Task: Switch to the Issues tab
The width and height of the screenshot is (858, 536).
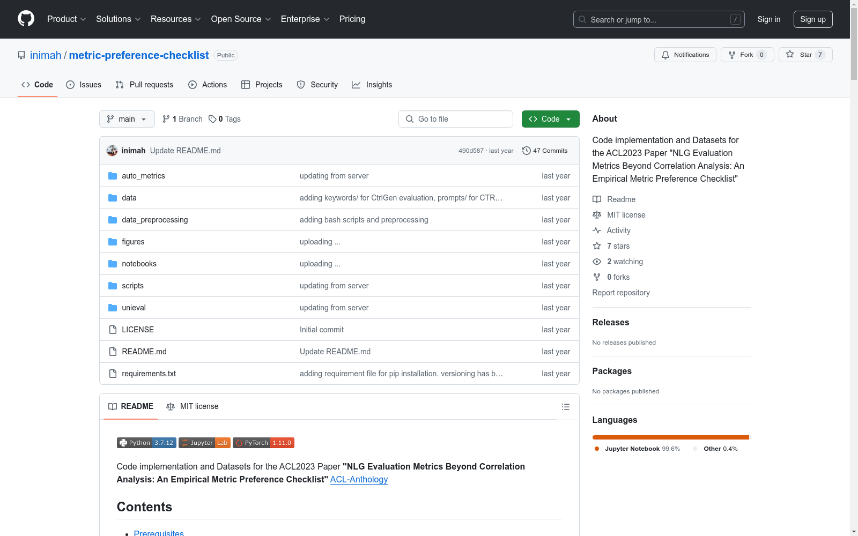Action: point(84,85)
